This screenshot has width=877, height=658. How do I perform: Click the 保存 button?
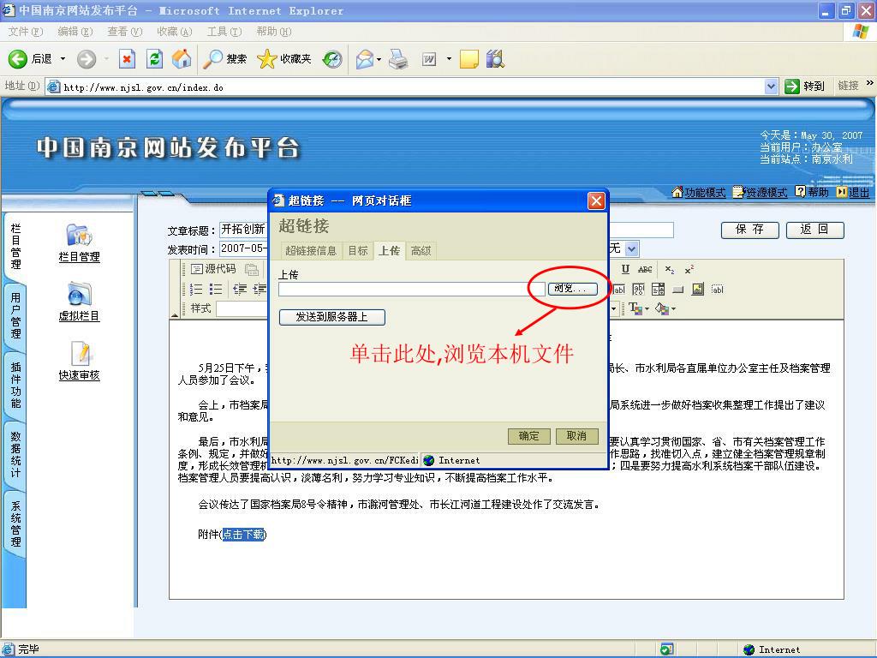749,230
